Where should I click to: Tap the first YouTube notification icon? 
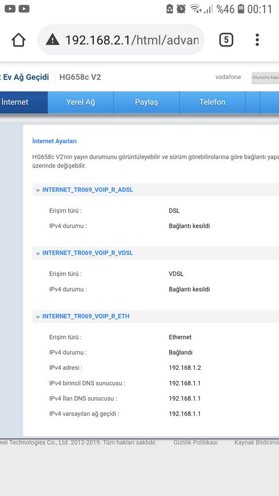(10, 9)
